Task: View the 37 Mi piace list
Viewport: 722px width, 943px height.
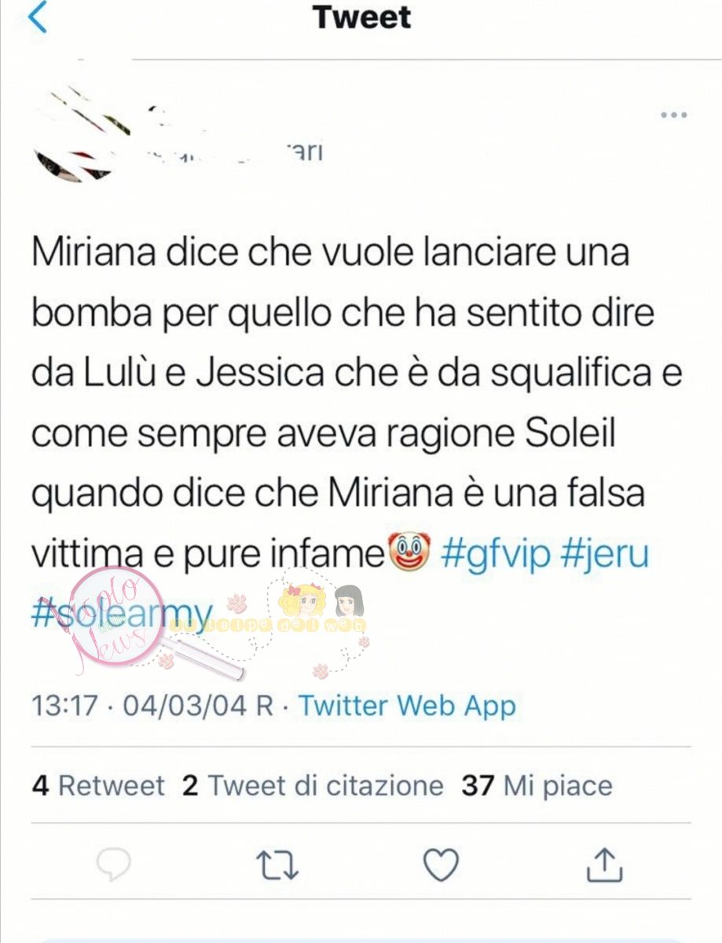Action: pyautogui.click(x=537, y=785)
